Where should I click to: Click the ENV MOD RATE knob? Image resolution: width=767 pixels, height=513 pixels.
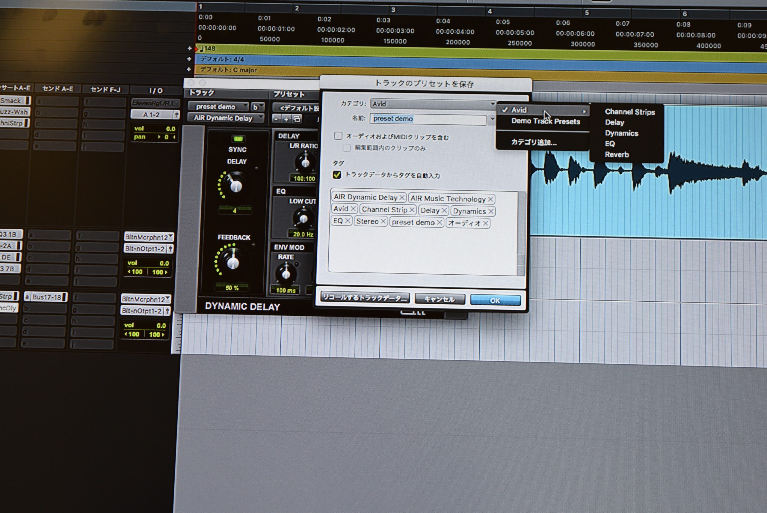286,273
